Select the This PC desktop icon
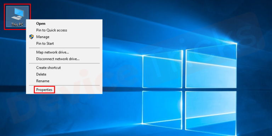The height and width of the screenshot is (136, 272). click(x=17, y=17)
